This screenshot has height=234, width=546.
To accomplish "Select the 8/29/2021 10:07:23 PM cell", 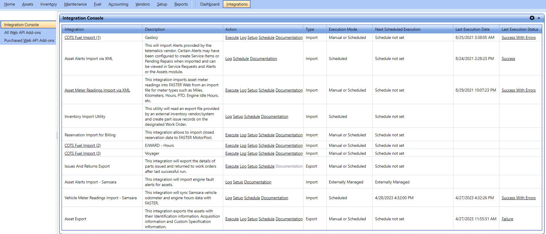I will point(476,90).
